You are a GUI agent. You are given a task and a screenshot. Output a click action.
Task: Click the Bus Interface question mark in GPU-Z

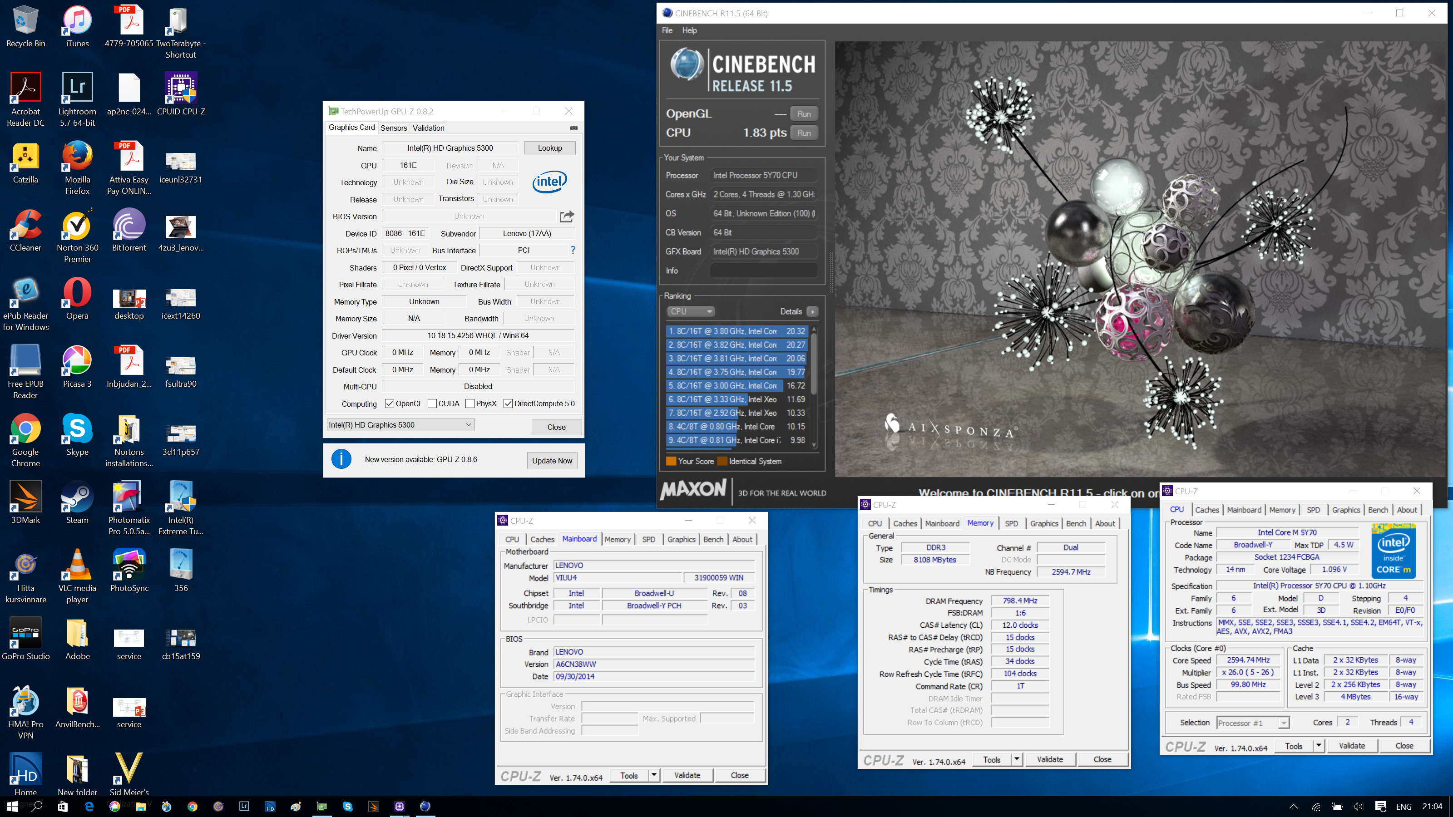point(573,250)
